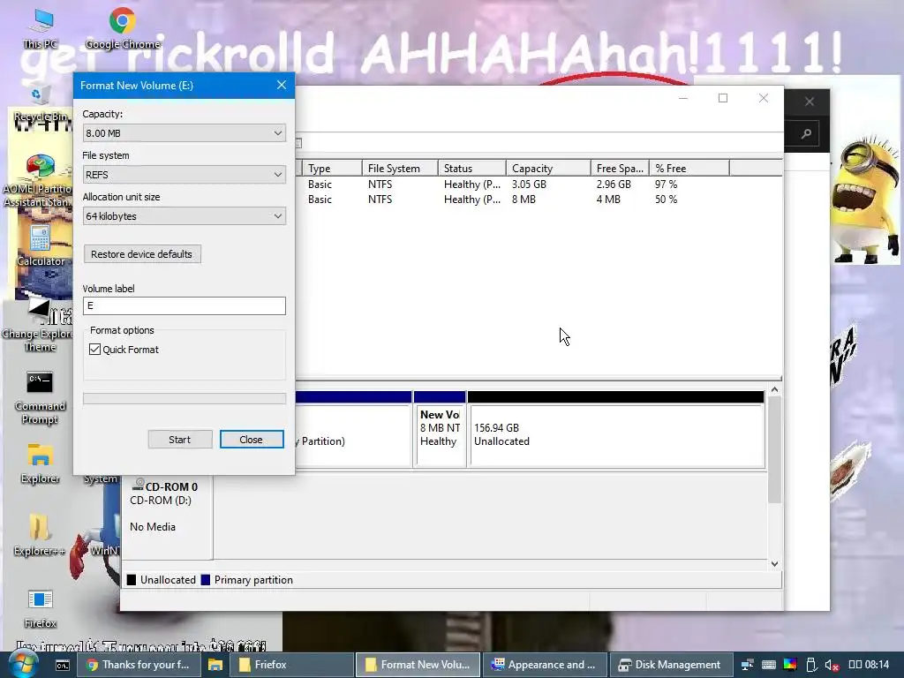This screenshot has height=678, width=904.
Task: Click the Windows Start orb
Action: coord(24,664)
